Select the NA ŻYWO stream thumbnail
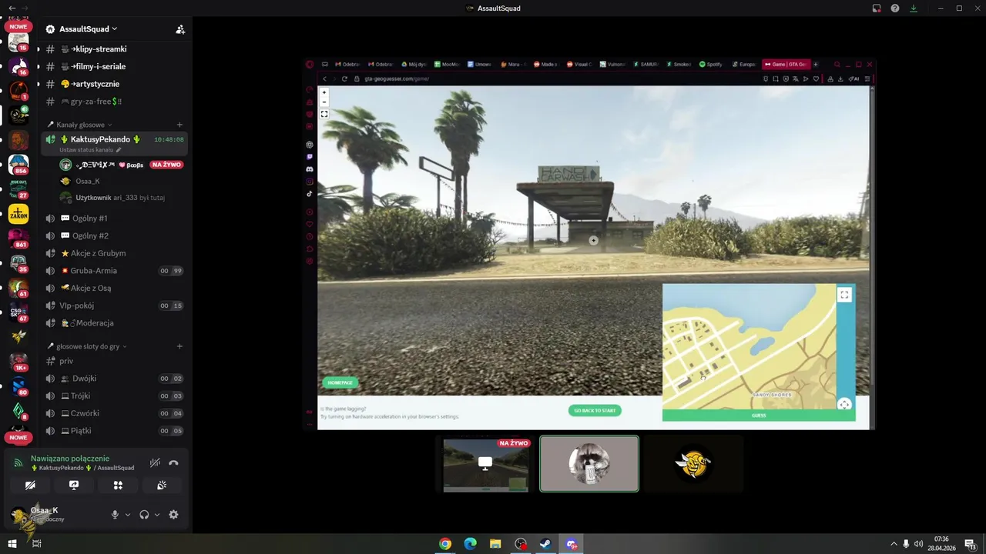The height and width of the screenshot is (554, 986). 486,464
